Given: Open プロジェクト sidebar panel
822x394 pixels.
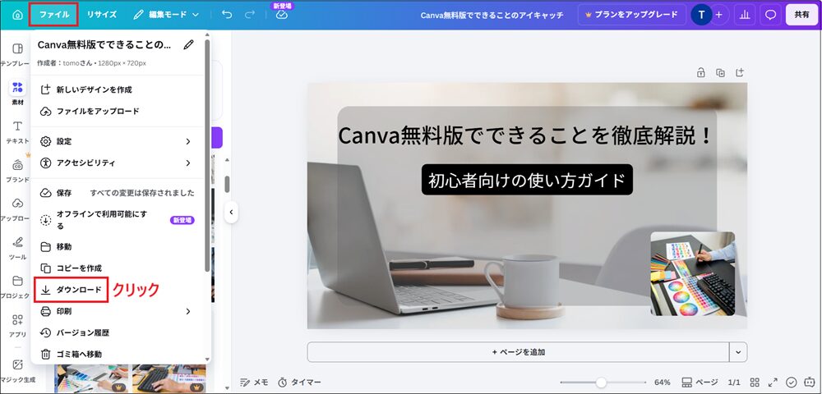Looking at the screenshot, I should click(17, 286).
